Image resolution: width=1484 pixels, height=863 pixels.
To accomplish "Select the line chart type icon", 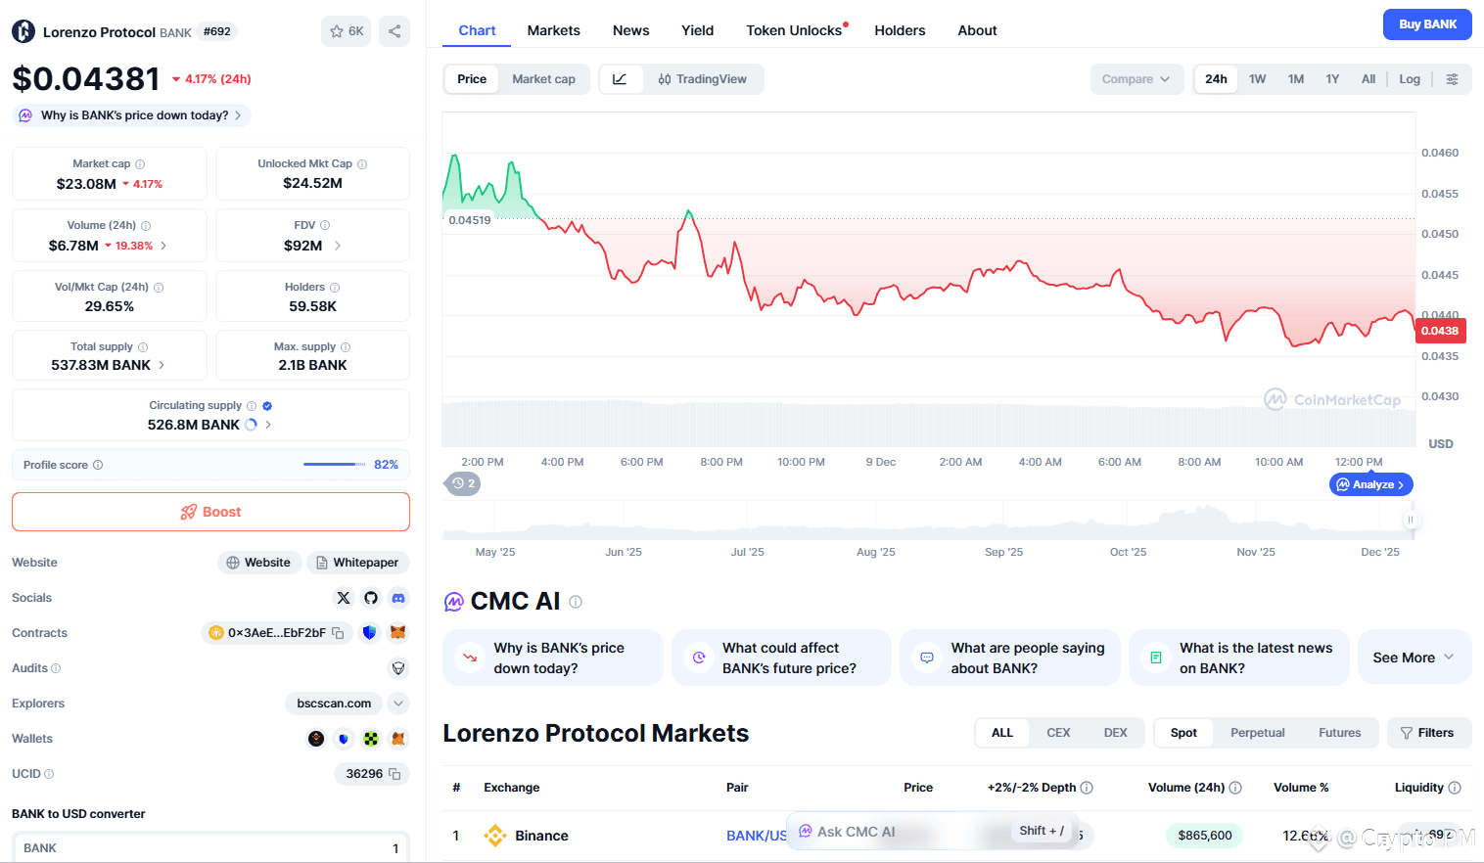I will [620, 79].
